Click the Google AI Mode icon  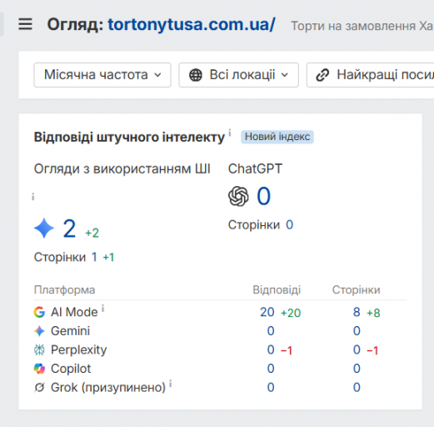point(39,312)
